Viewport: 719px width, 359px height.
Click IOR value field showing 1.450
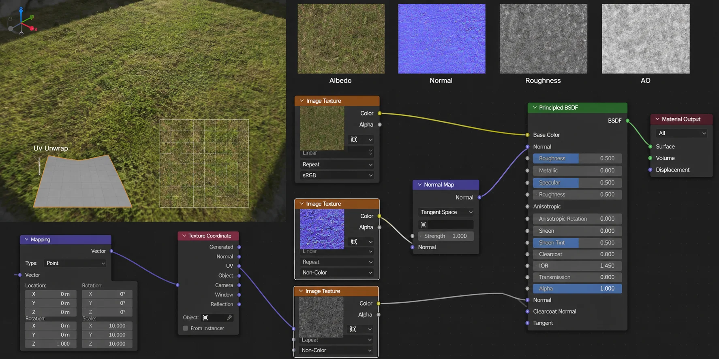point(578,266)
